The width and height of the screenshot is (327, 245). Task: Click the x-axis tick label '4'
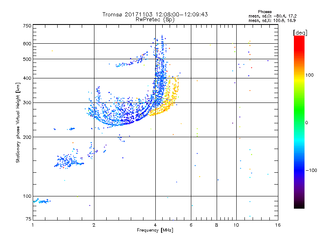coord(155,225)
